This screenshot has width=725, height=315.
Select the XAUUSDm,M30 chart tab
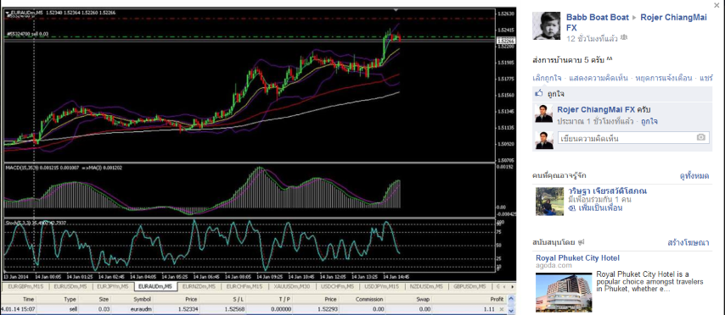[x=291, y=286]
